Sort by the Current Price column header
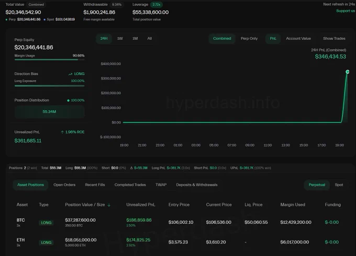 coord(219,205)
